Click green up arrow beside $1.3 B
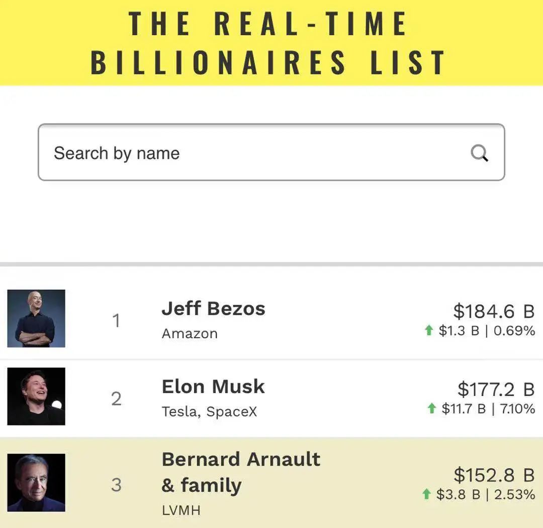The width and height of the screenshot is (543, 528). (x=429, y=331)
